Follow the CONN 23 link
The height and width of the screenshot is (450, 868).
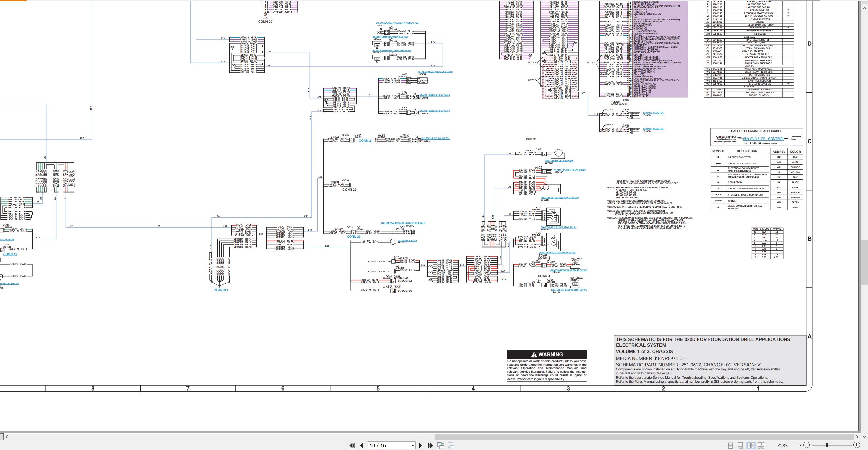[x=354, y=237]
